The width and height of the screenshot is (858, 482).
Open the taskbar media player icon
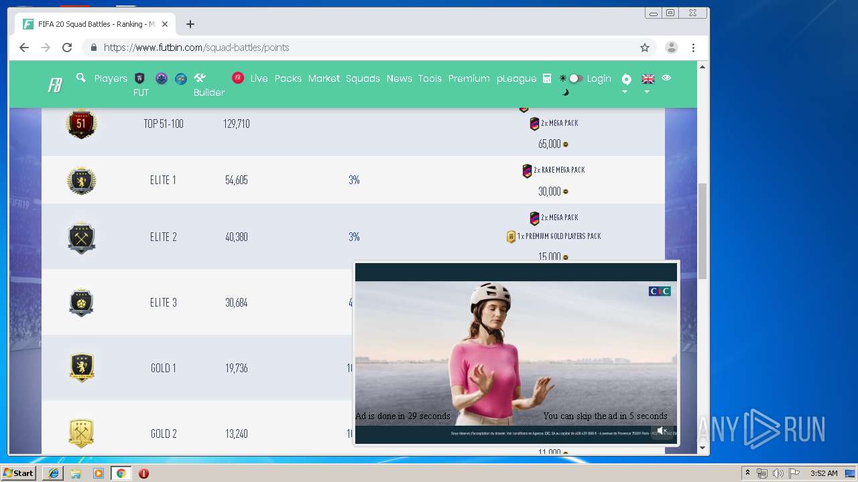[99, 473]
